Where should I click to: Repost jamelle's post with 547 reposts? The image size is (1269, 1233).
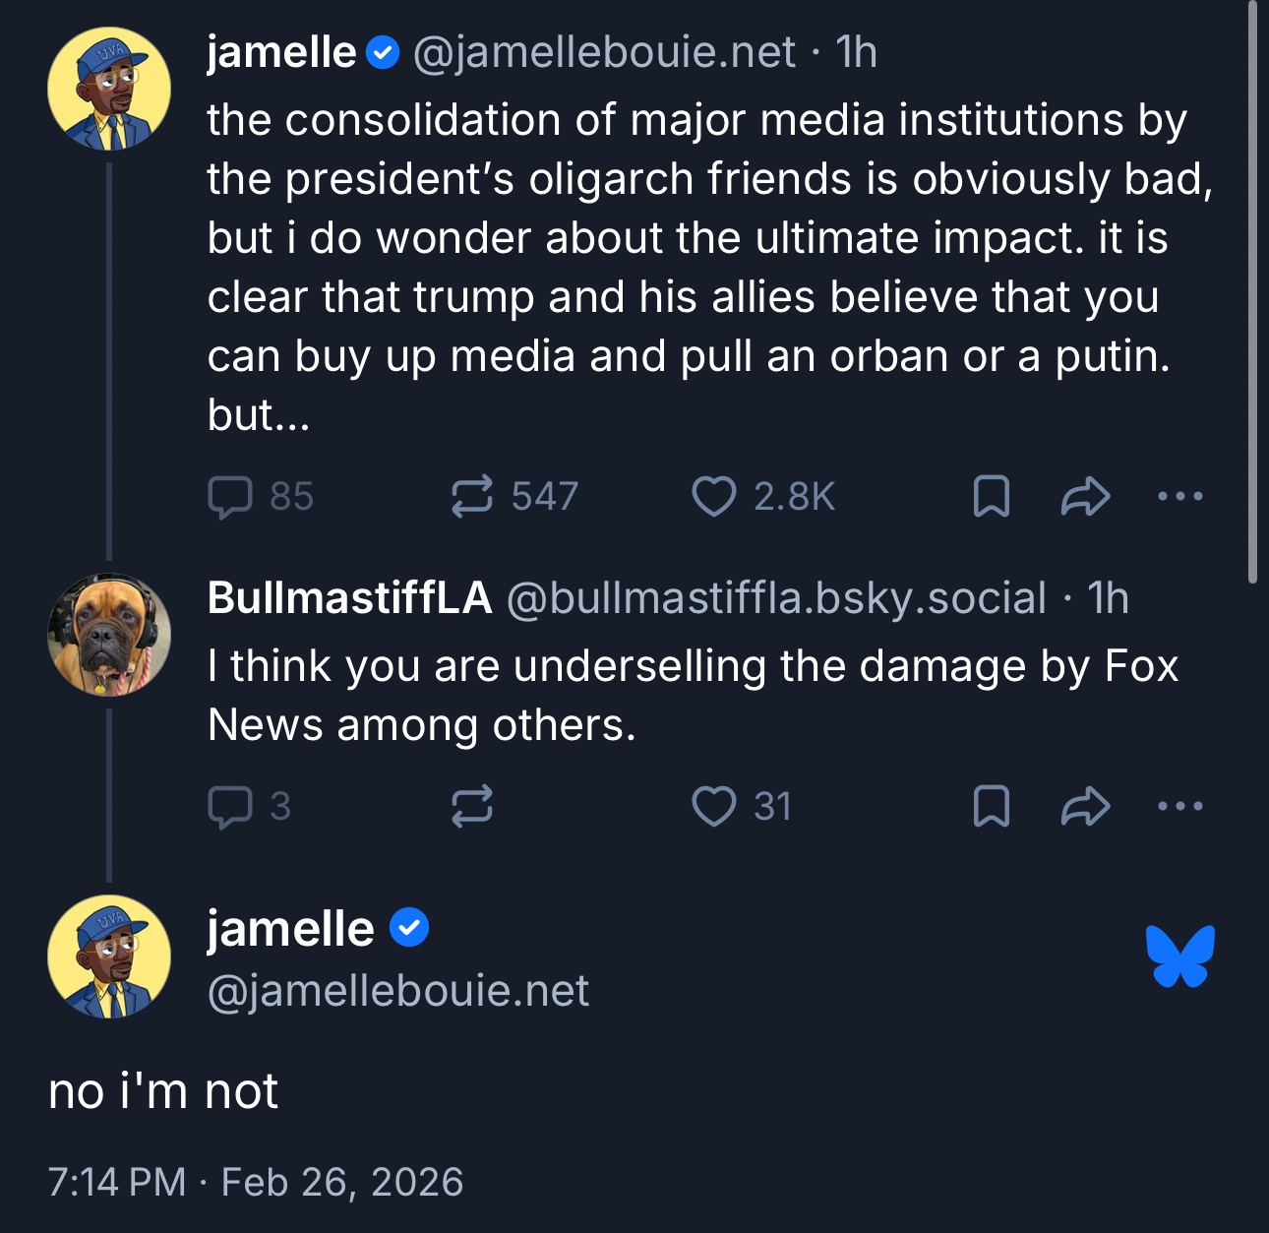coord(472,497)
